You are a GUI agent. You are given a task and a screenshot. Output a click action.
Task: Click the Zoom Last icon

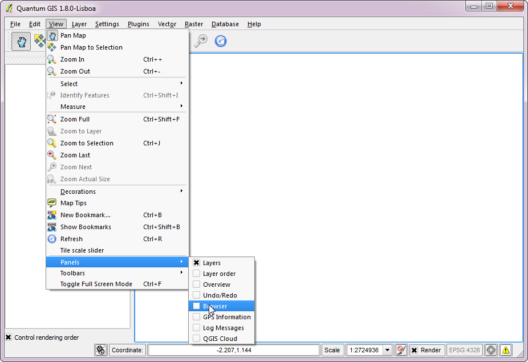point(52,155)
